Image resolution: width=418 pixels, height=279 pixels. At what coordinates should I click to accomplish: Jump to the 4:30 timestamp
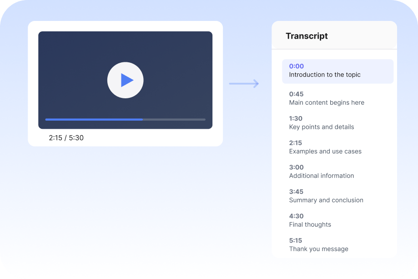(296, 216)
